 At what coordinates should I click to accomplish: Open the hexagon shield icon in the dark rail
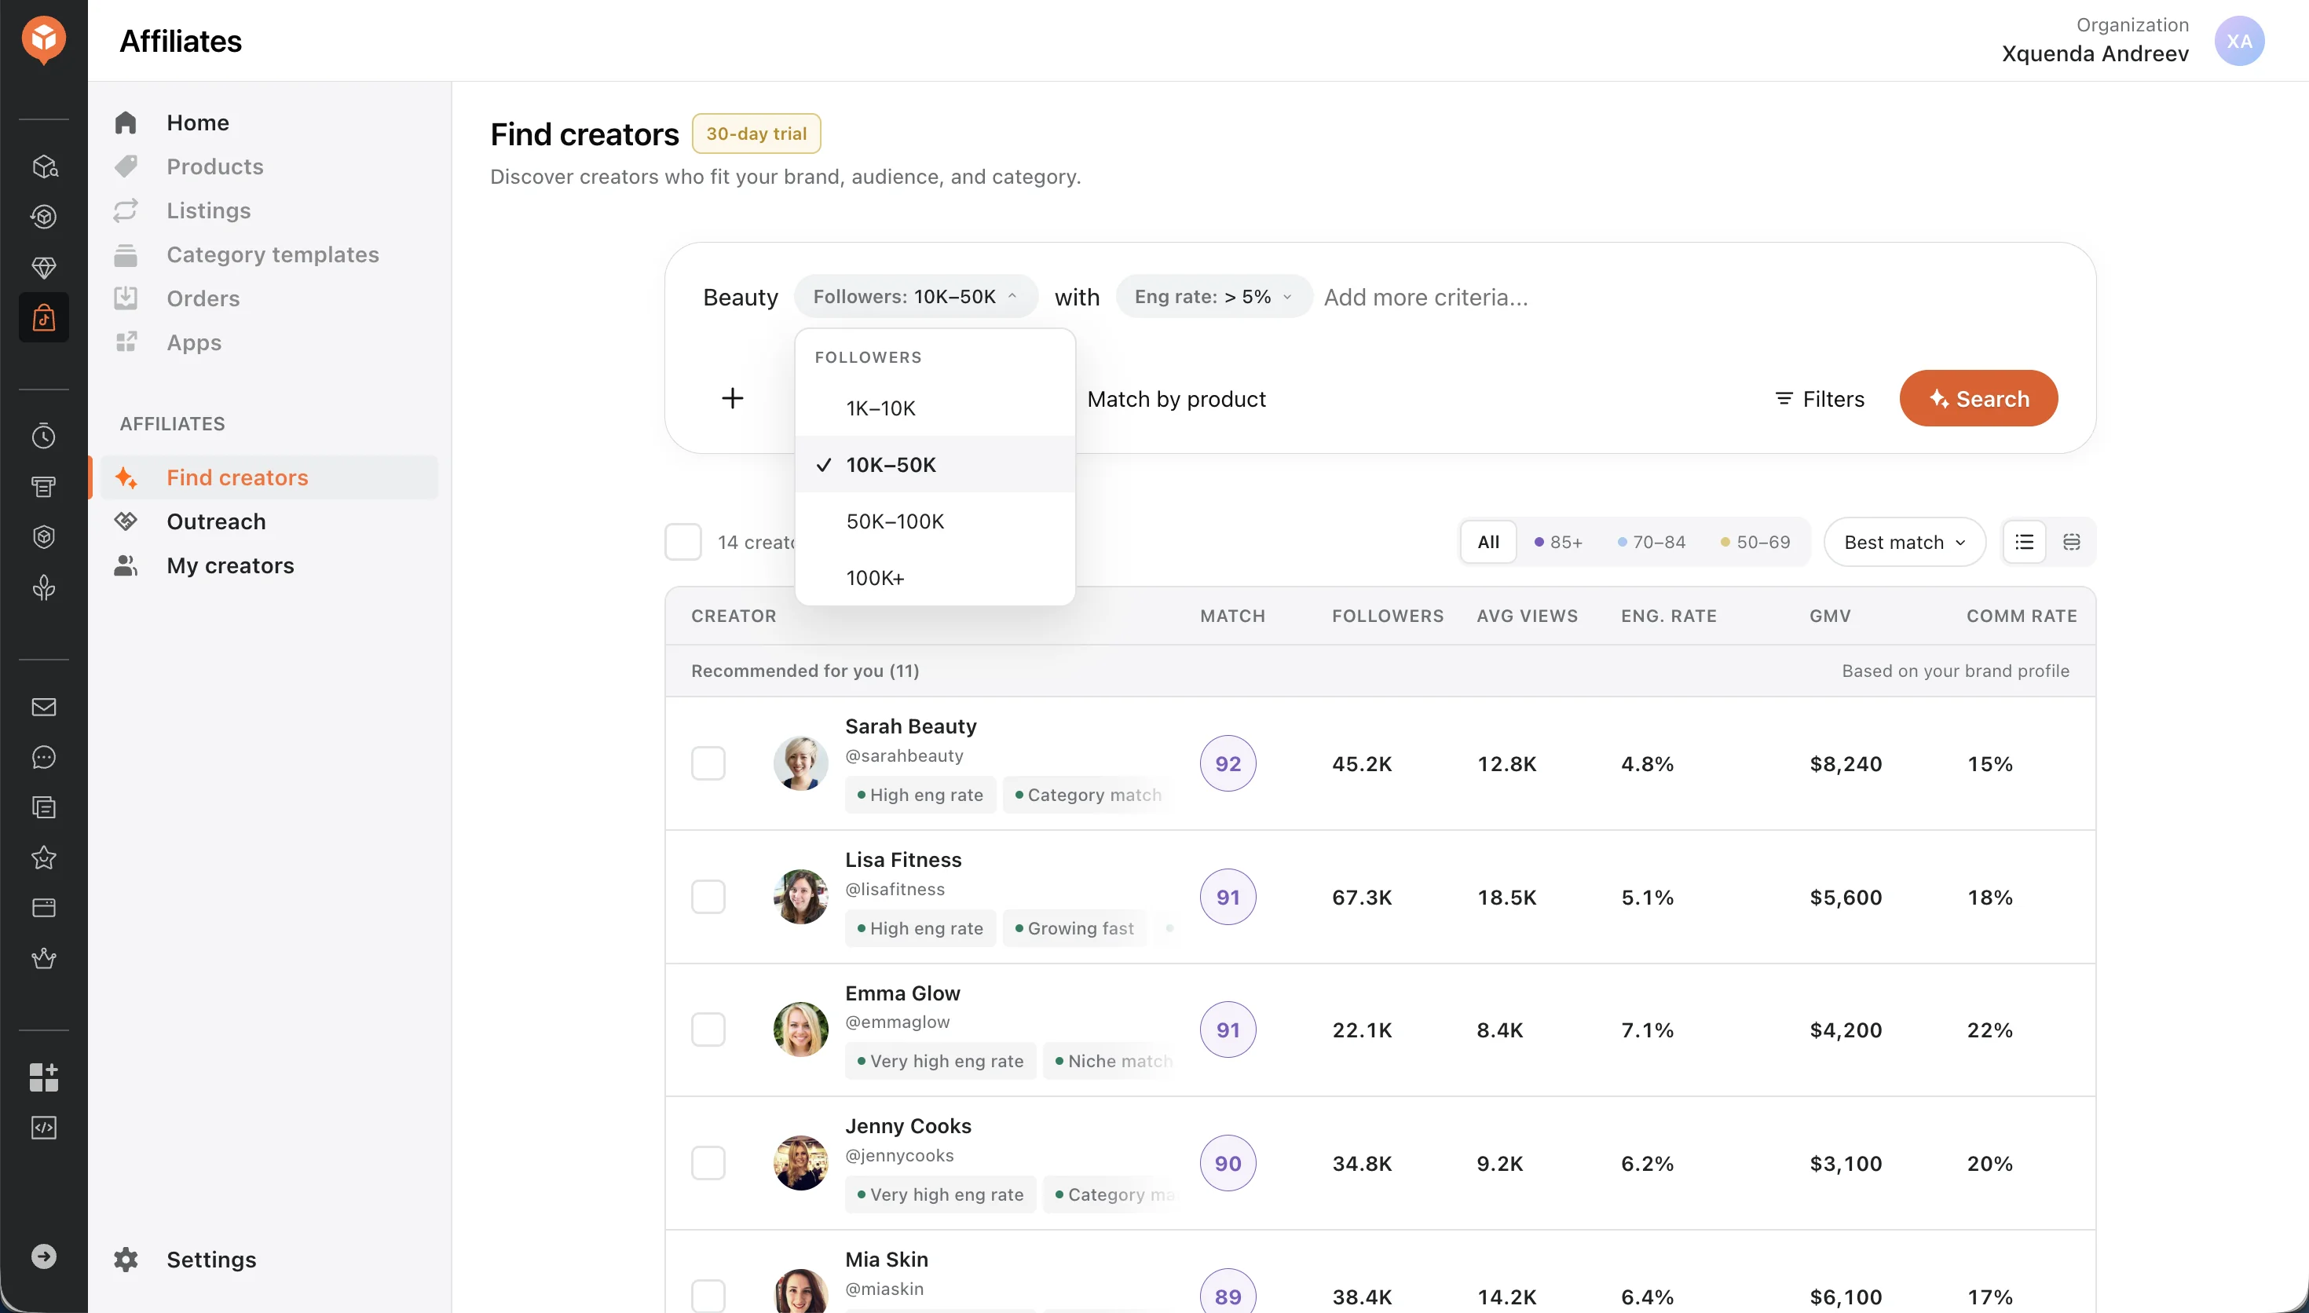pos(43,537)
